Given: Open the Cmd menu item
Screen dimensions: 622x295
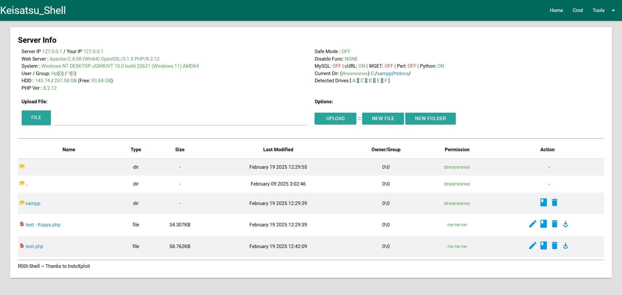Looking at the screenshot, I should tap(578, 10).
